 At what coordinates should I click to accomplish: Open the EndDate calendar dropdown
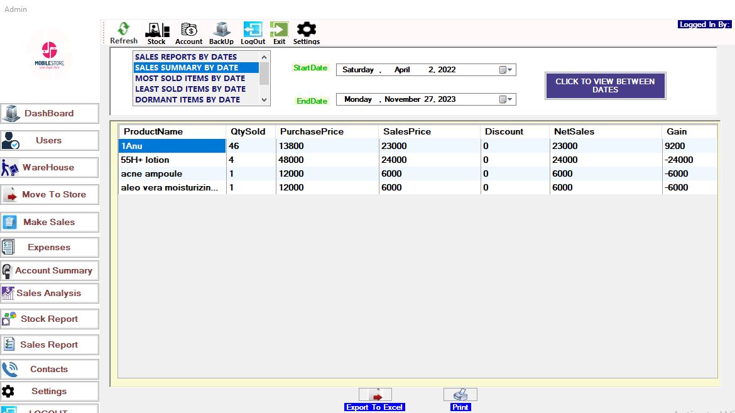tap(506, 99)
